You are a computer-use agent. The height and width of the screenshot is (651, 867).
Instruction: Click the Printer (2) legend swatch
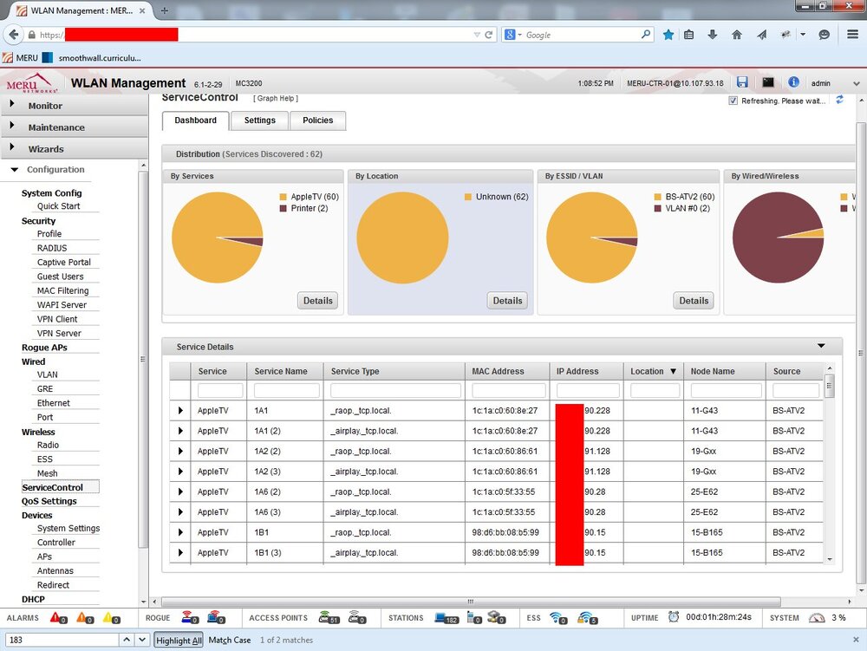pyautogui.click(x=284, y=208)
